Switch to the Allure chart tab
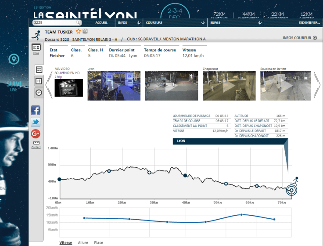Viewport: 323px width, 246px height. click(x=83, y=242)
